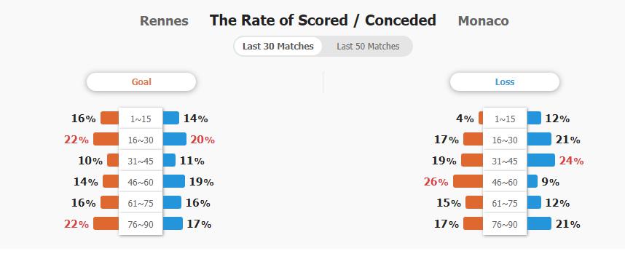Click The Rate of Scored / Conceded title
The image size is (625, 267).
point(323,20)
